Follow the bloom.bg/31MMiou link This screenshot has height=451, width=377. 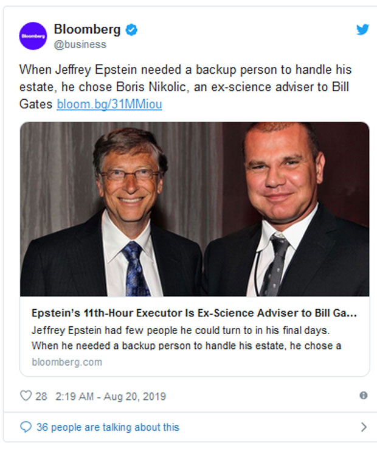pos(109,104)
